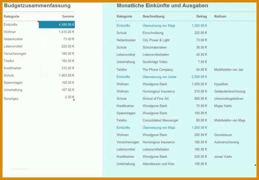This screenshot has height=180, width=259.
Task: Select the Gebäudeversicherung note
Action: click(230, 91)
